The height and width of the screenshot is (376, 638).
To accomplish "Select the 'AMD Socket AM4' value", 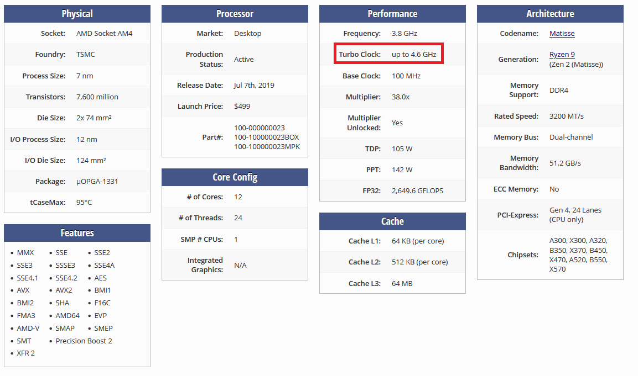I will pos(104,33).
